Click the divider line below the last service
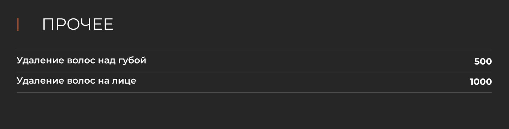Image resolution: width=509 pixels, height=129 pixels. (x=254, y=92)
